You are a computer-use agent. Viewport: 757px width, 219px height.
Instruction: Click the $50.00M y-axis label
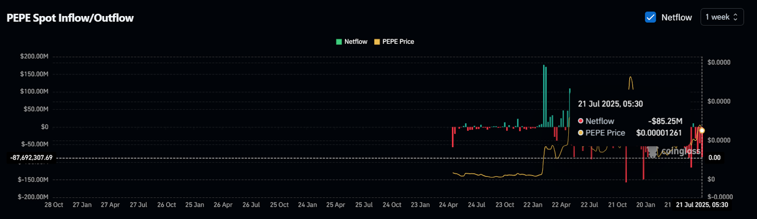pyautogui.click(x=36, y=109)
